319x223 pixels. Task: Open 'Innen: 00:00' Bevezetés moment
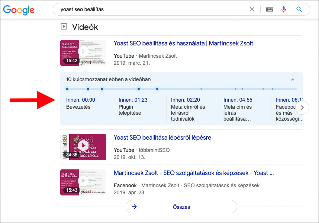(x=81, y=100)
